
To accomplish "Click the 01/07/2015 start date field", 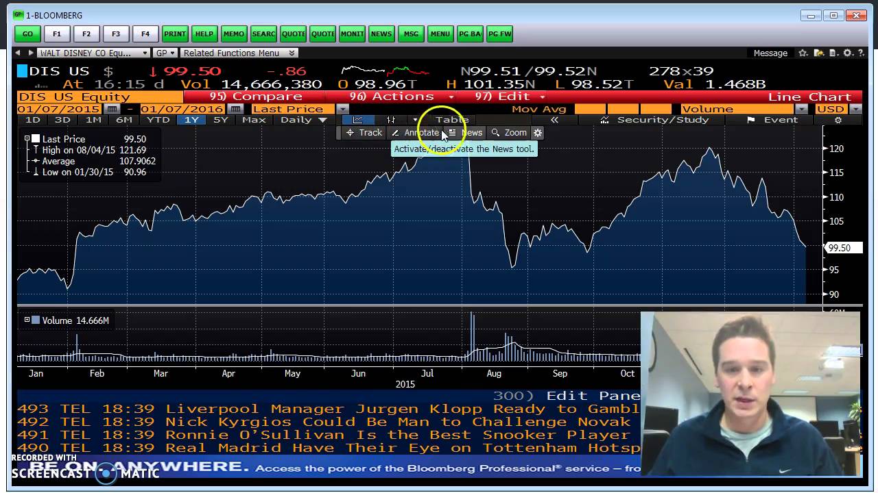I will (x=60, y=109).
